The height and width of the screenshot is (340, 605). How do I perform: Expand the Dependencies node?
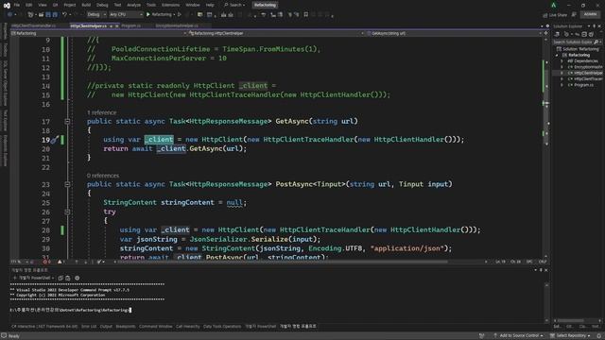tap(562, 60)
